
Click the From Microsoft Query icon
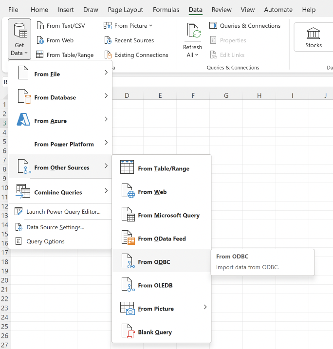(x=128, y=214)
